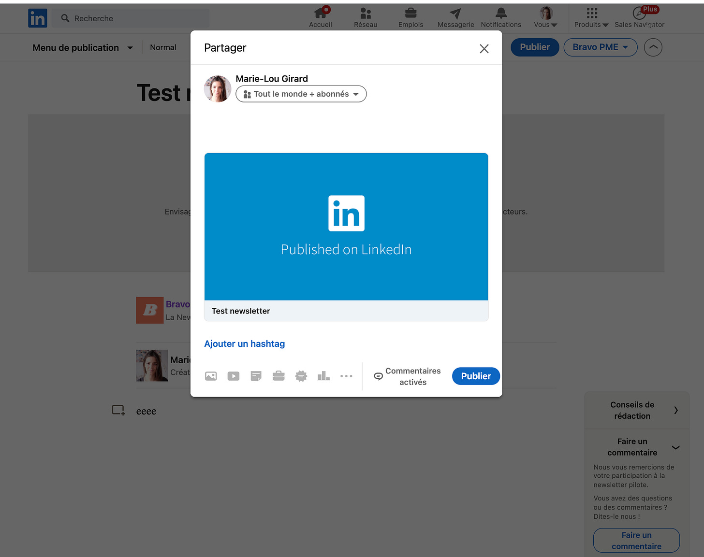Click Marie-Lou Girard's avatar in the dialog
704x557 pixels.
[218, 89]
